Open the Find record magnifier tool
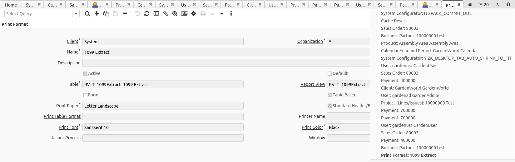 (x=87, y=14)
